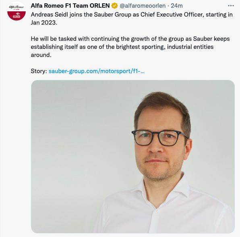Viewport: 240px width, 237px height.
Task: Click the "Story:" label text
Action: [39, 71]
